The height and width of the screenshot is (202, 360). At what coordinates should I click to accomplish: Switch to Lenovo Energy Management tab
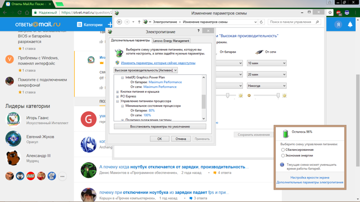point(171,41)
